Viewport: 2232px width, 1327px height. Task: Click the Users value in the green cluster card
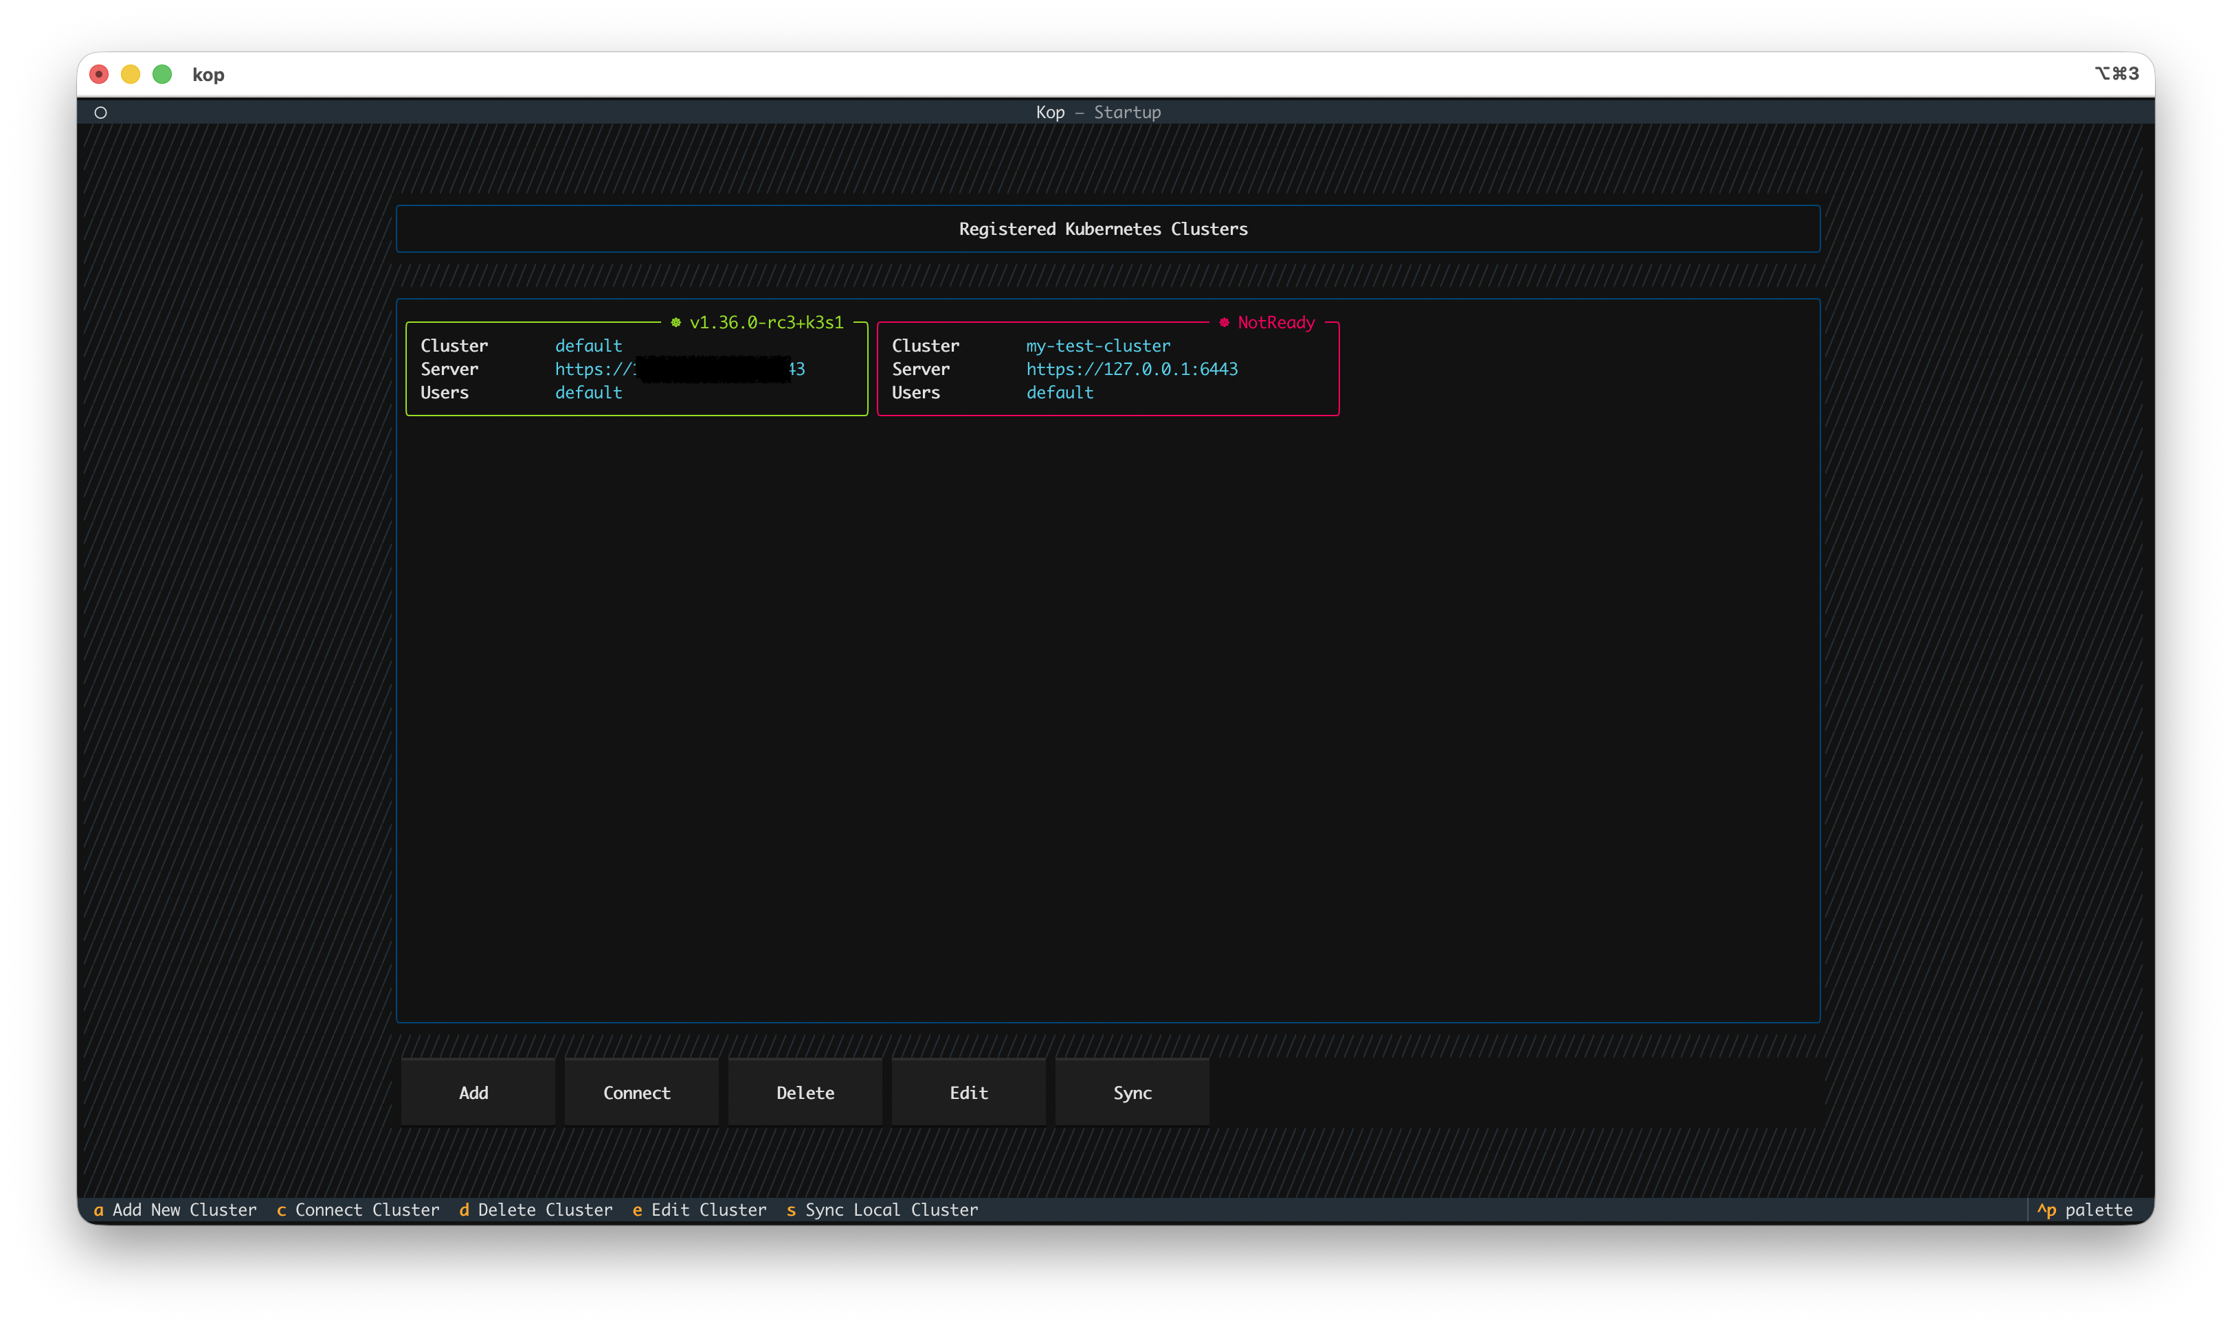coord(588,393)
